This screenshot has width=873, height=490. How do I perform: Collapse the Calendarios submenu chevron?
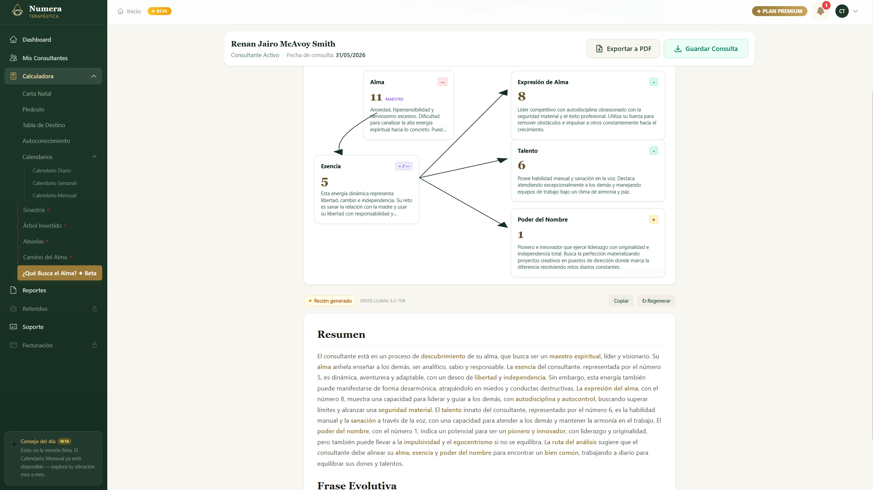click(95, 157)
